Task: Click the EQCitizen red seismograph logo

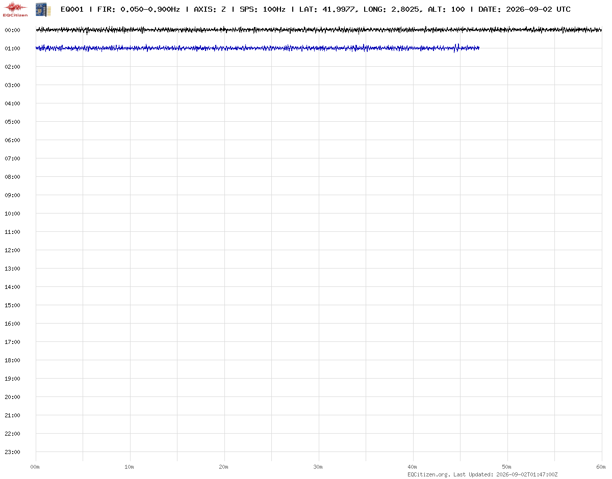Action: click(x=15, y=9)
